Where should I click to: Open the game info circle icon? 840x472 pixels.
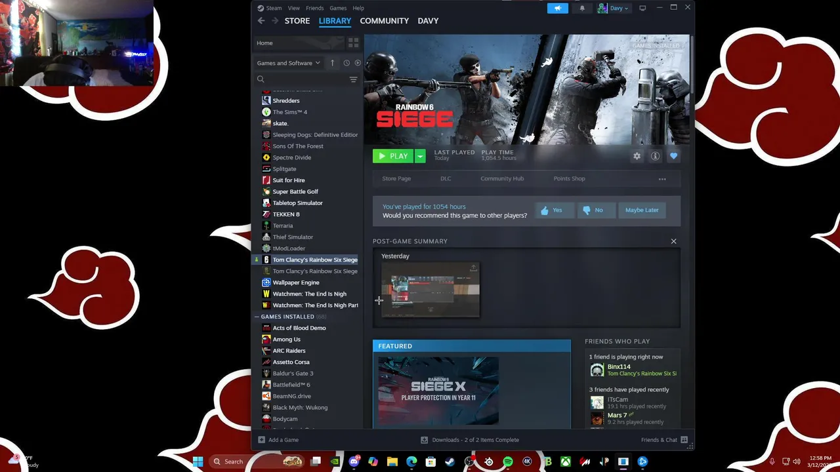[655, 156]
